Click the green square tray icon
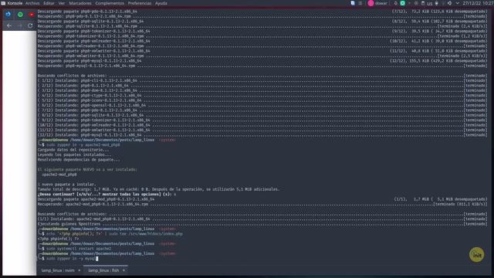 pyautogui.click(x=403, y=3)
